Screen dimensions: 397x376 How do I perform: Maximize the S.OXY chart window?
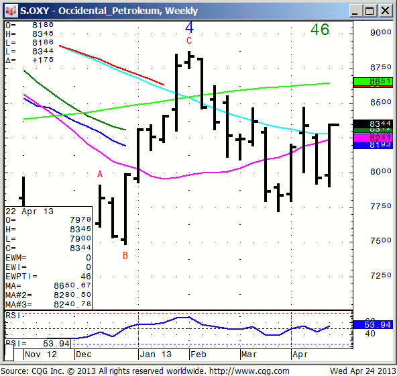(x=370, y=11)
